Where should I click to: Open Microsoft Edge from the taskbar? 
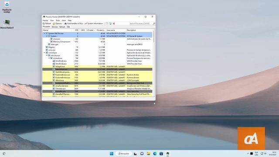pos(155,154)
